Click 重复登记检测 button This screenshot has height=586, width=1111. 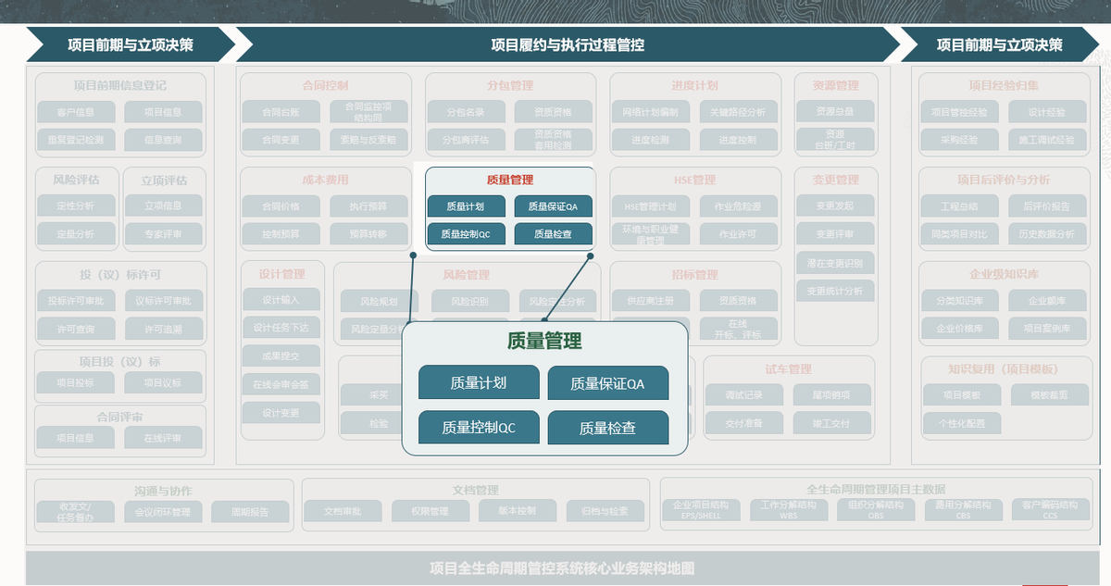75,140
